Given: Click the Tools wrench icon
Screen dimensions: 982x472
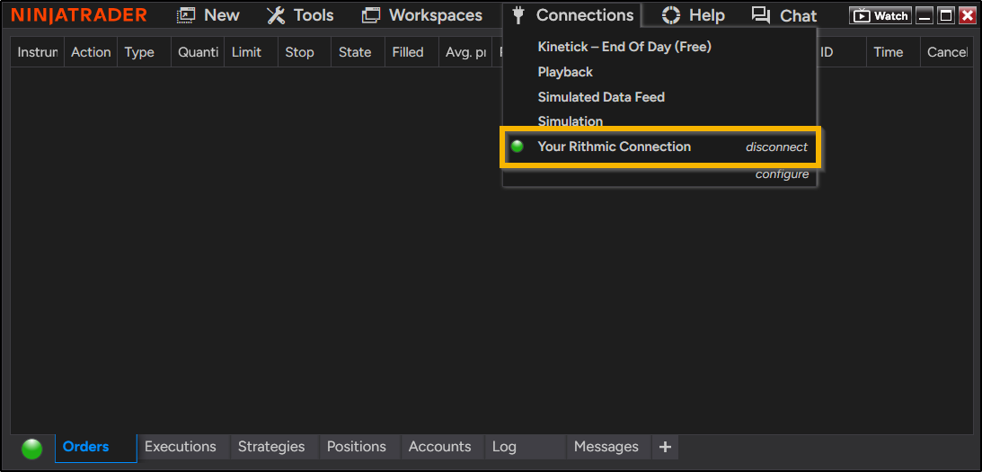Looking at the screenshot, I should (276, 15).
